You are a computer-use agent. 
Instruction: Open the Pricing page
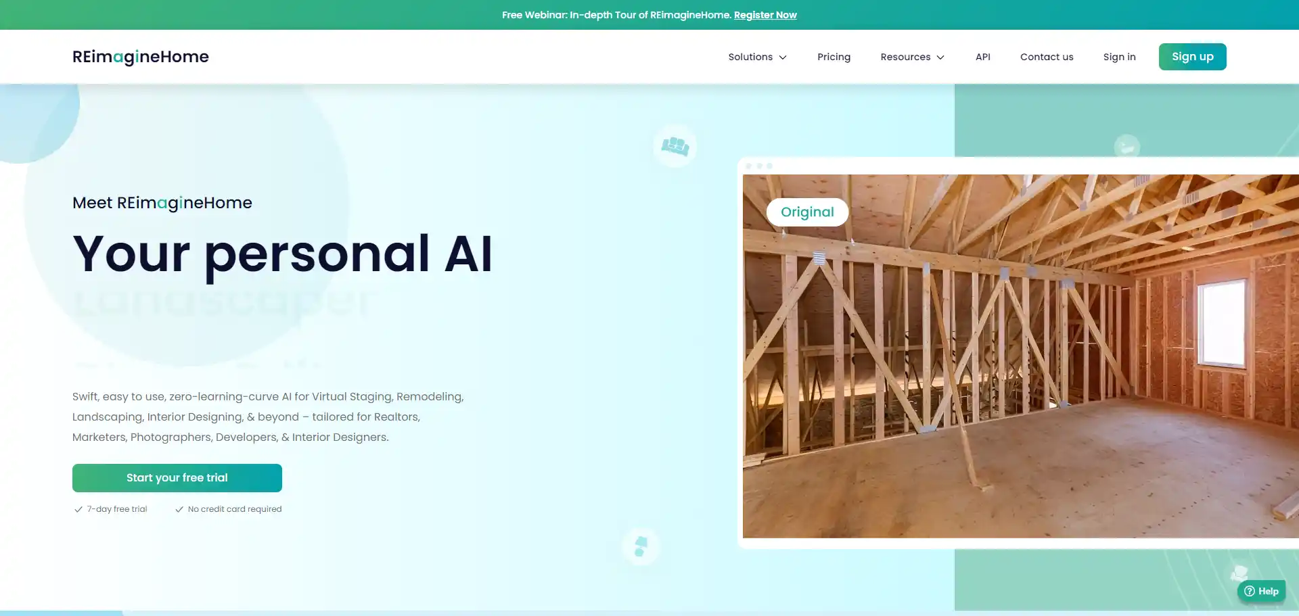click(834, 57)
